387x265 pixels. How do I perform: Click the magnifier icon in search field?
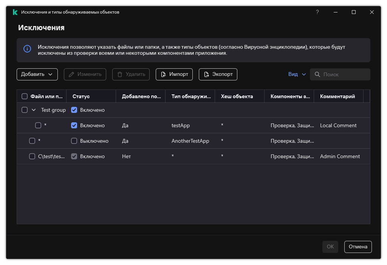click(x=317, y=74)
